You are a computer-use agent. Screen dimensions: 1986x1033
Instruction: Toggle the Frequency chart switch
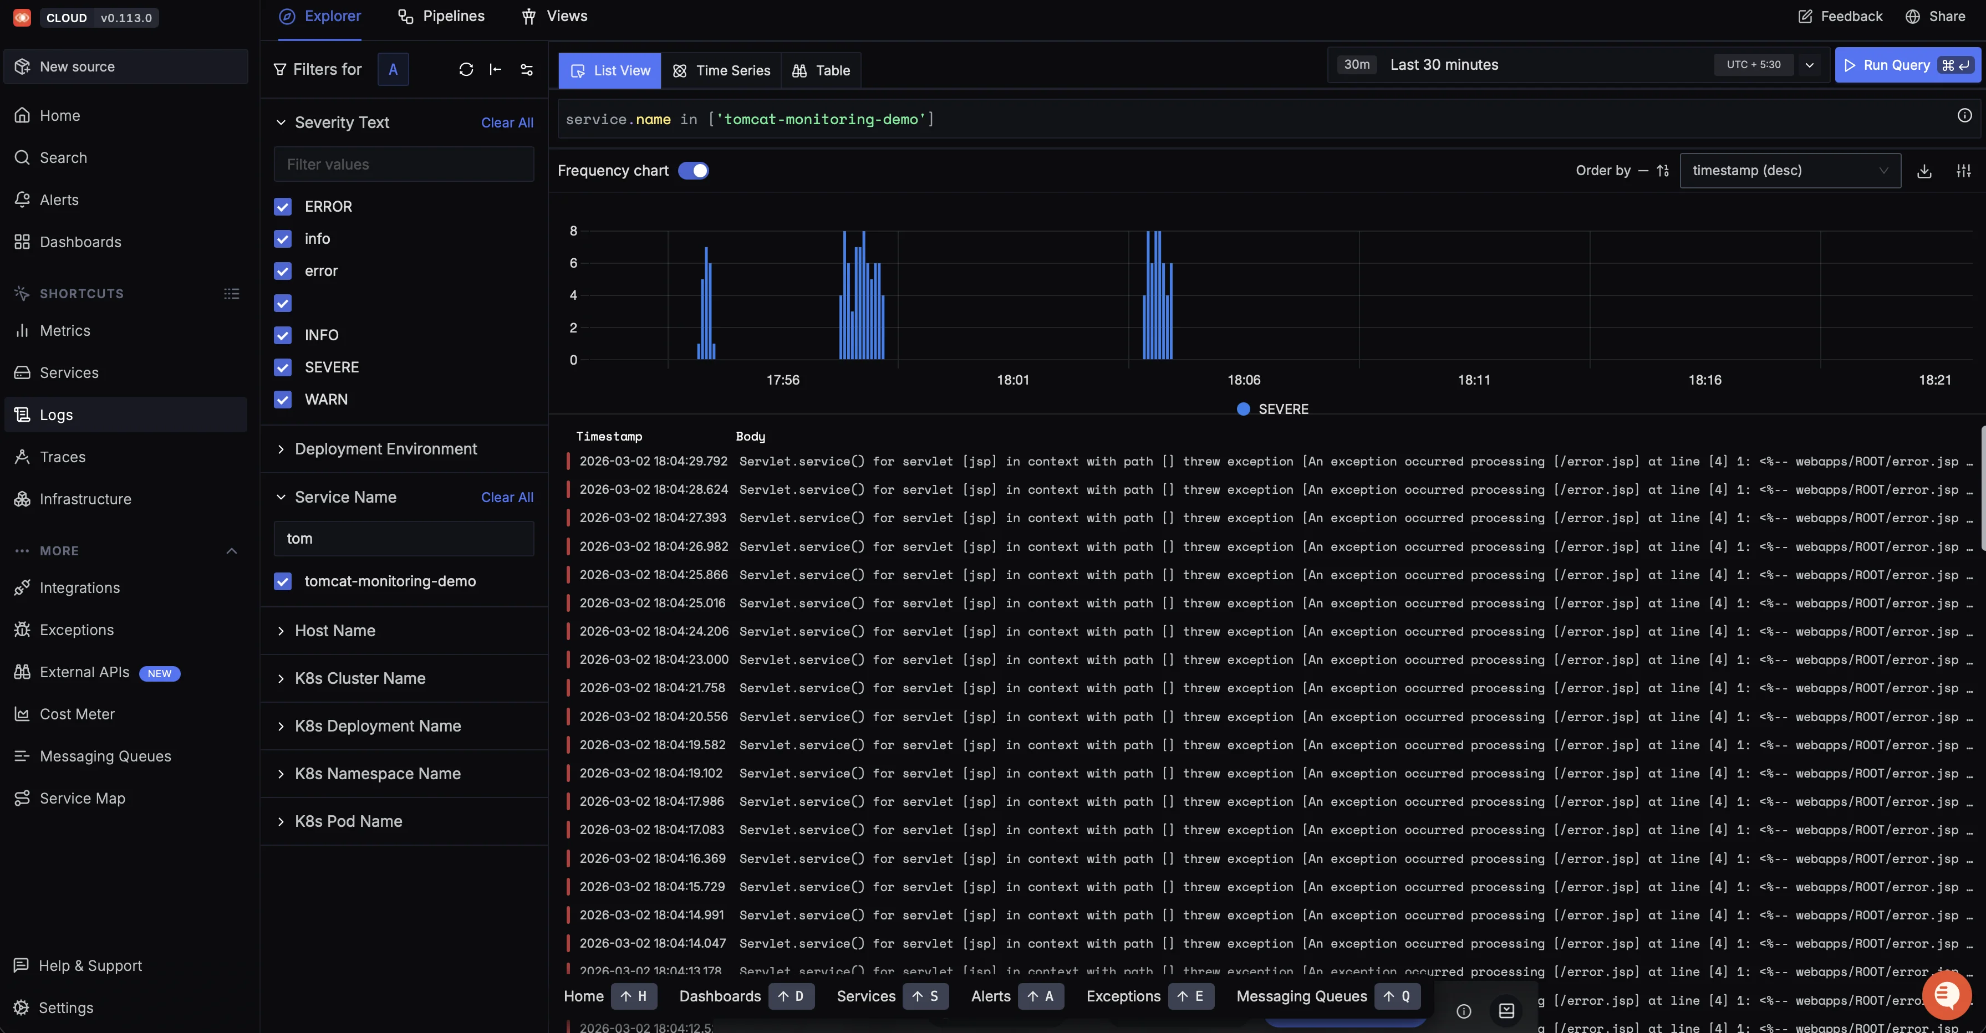pyautogui.click(x=693, y=171)
